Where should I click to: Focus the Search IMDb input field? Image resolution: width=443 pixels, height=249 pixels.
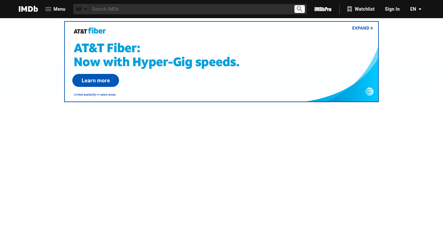192,9
